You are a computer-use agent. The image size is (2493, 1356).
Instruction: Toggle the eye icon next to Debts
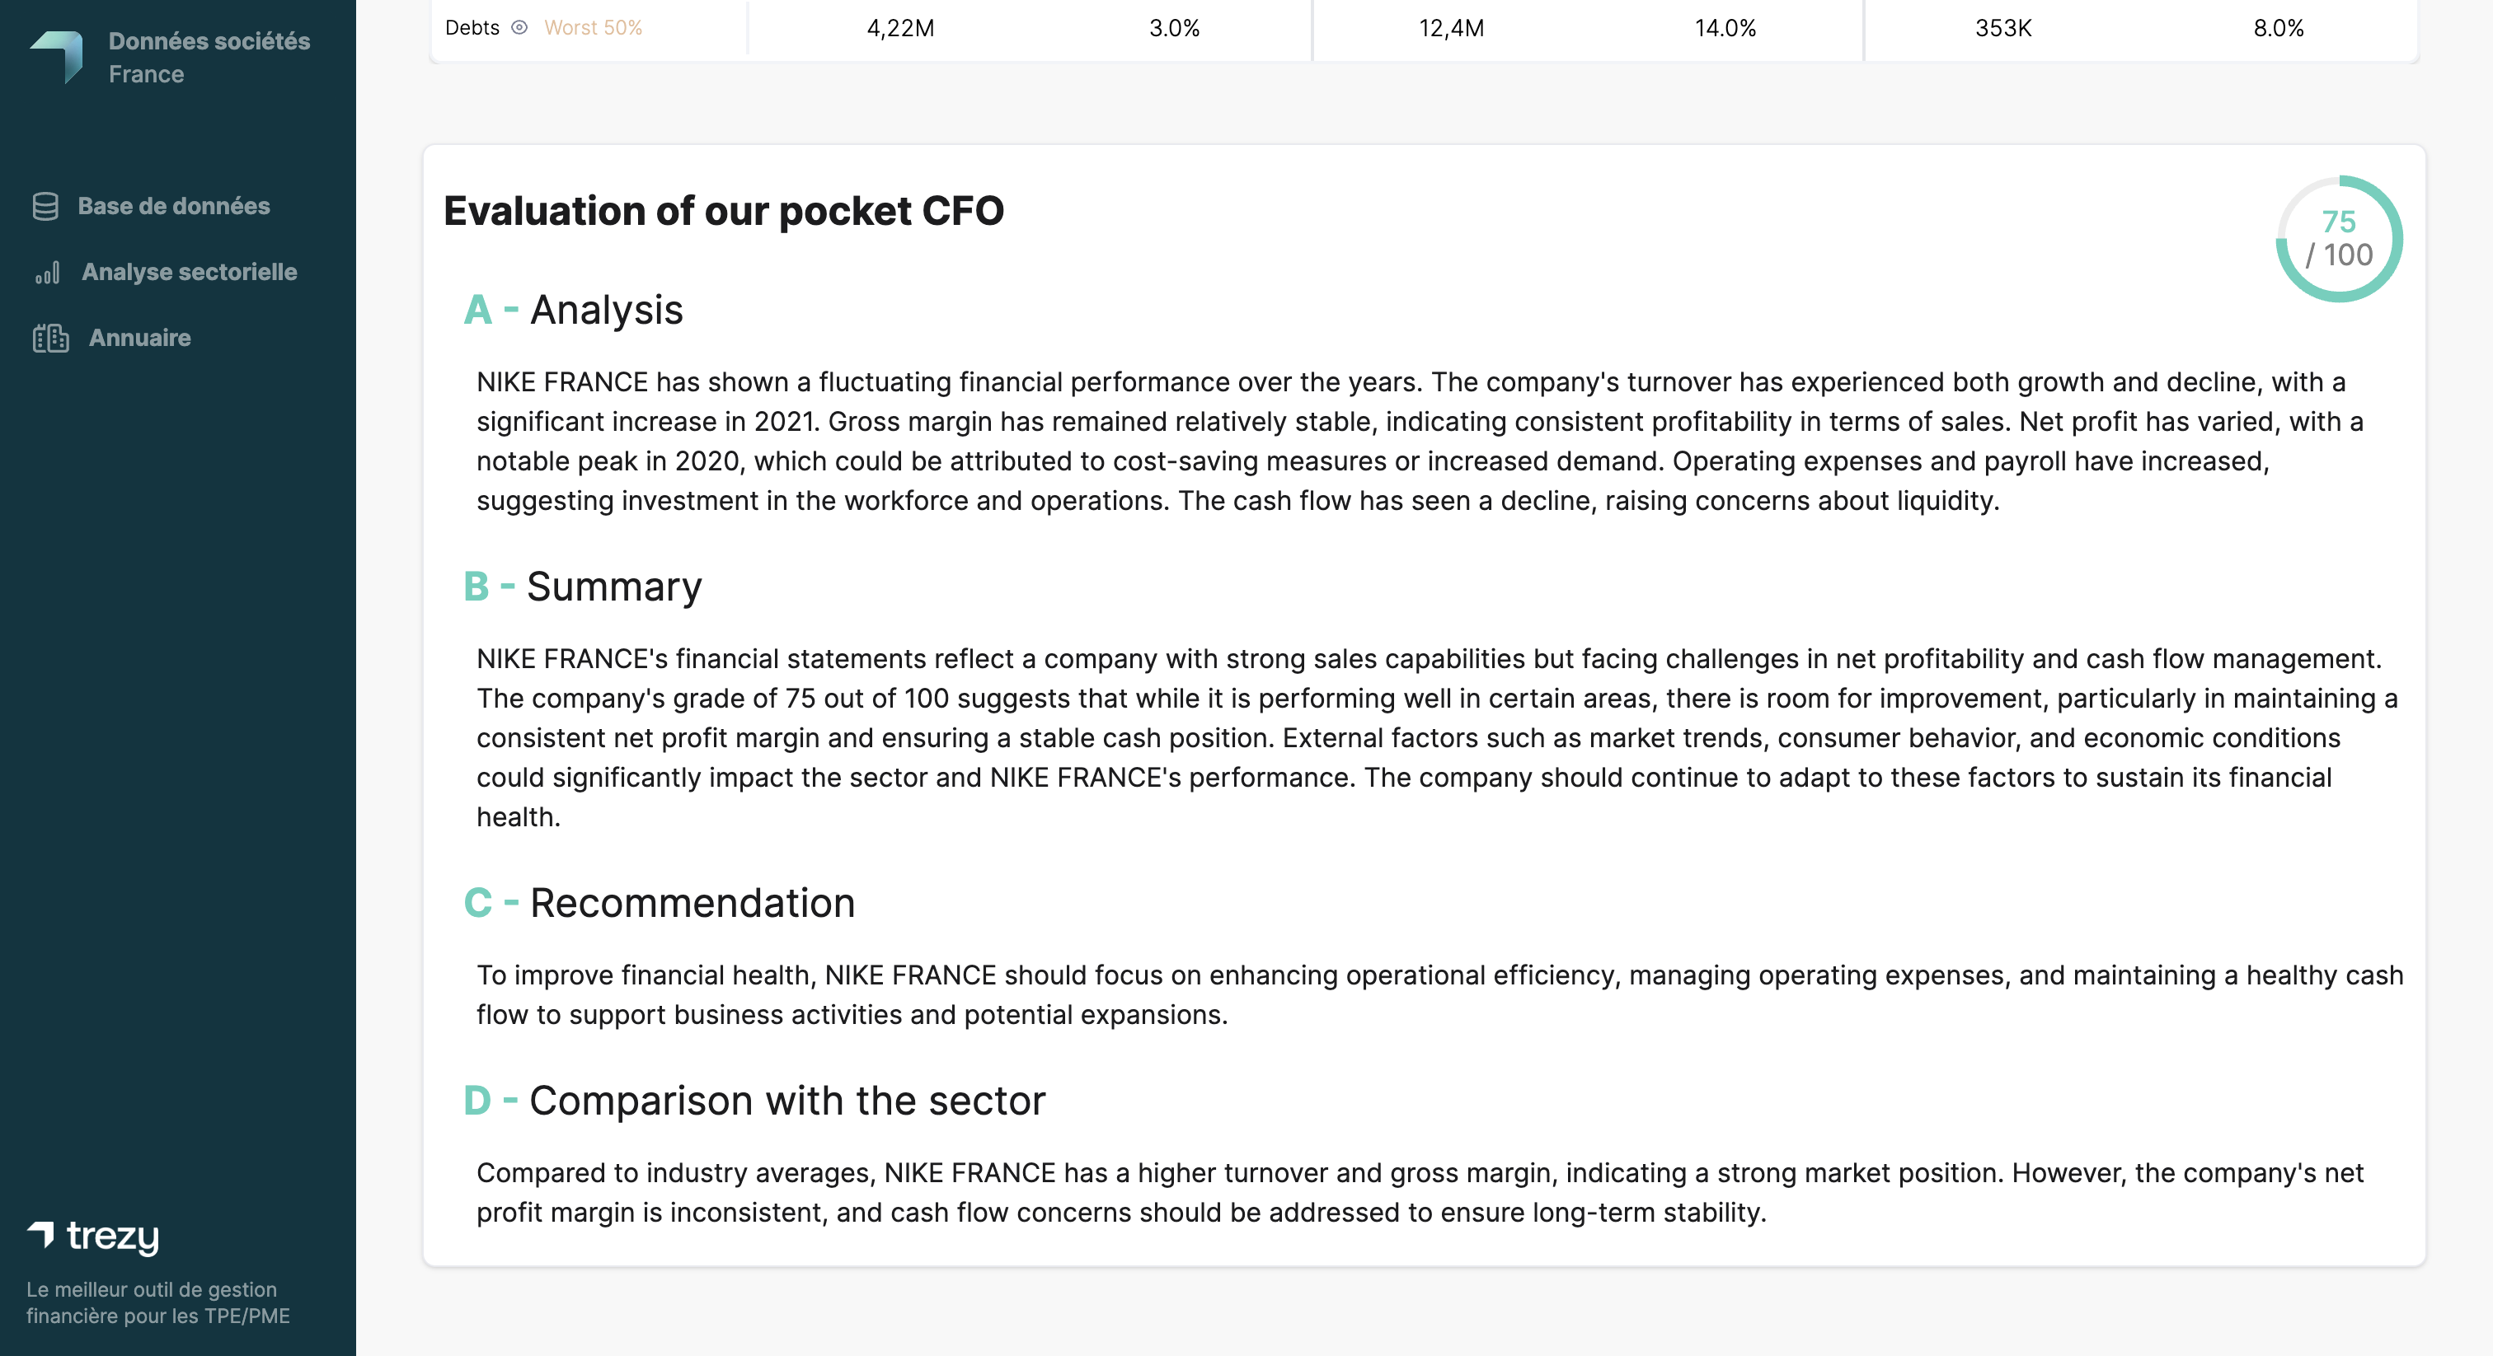tap(519, 28)
